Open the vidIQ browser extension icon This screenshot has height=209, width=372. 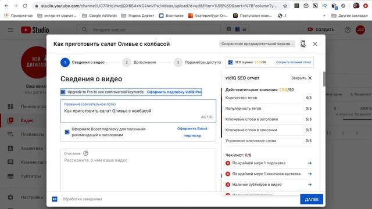(324, 6)
